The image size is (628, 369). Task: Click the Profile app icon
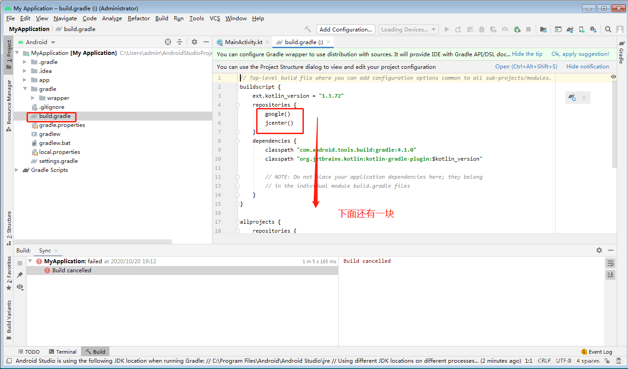coord(505,29)
